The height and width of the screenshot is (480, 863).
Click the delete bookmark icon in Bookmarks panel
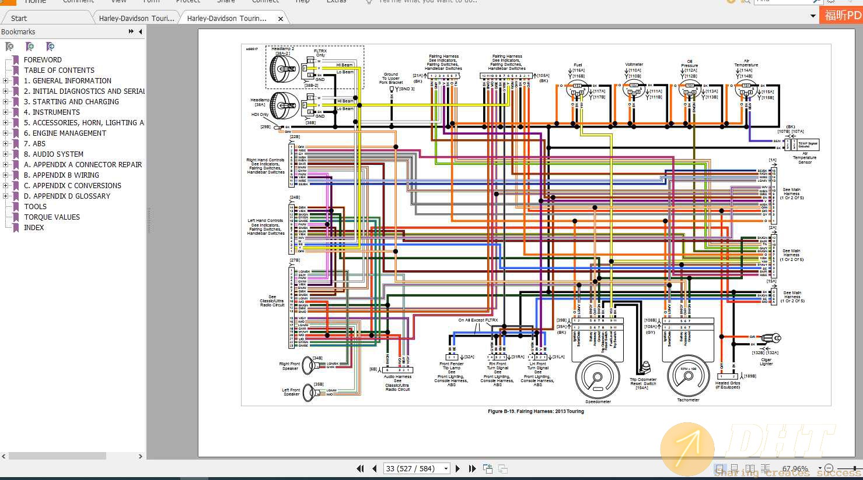pyautogui.click(x=9, y=47)
